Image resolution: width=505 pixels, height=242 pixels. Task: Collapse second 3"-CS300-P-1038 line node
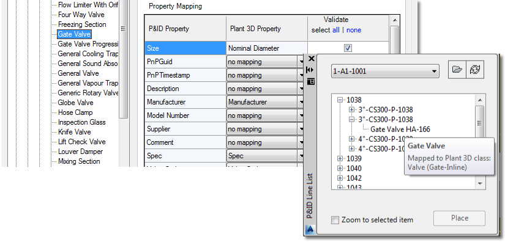pos(351,120)
